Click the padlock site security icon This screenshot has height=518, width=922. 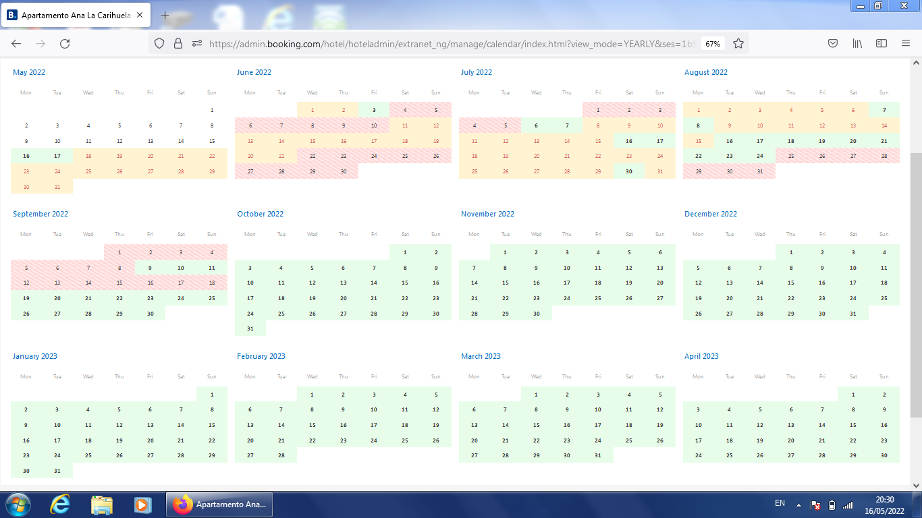pos(178,43)
